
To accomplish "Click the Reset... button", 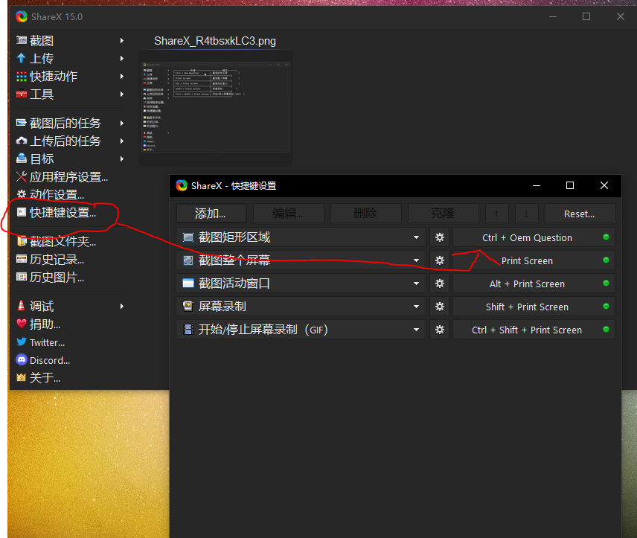I will coord(580,214).
